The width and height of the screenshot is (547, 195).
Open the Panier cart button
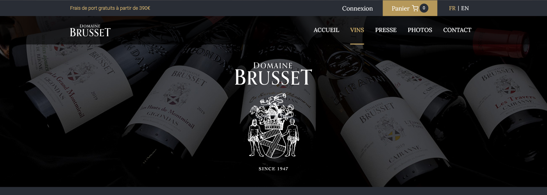point(410,8)
